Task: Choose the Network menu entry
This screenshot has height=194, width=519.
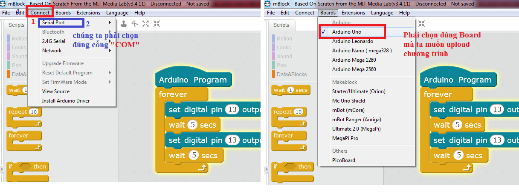Action: [72, 51]
